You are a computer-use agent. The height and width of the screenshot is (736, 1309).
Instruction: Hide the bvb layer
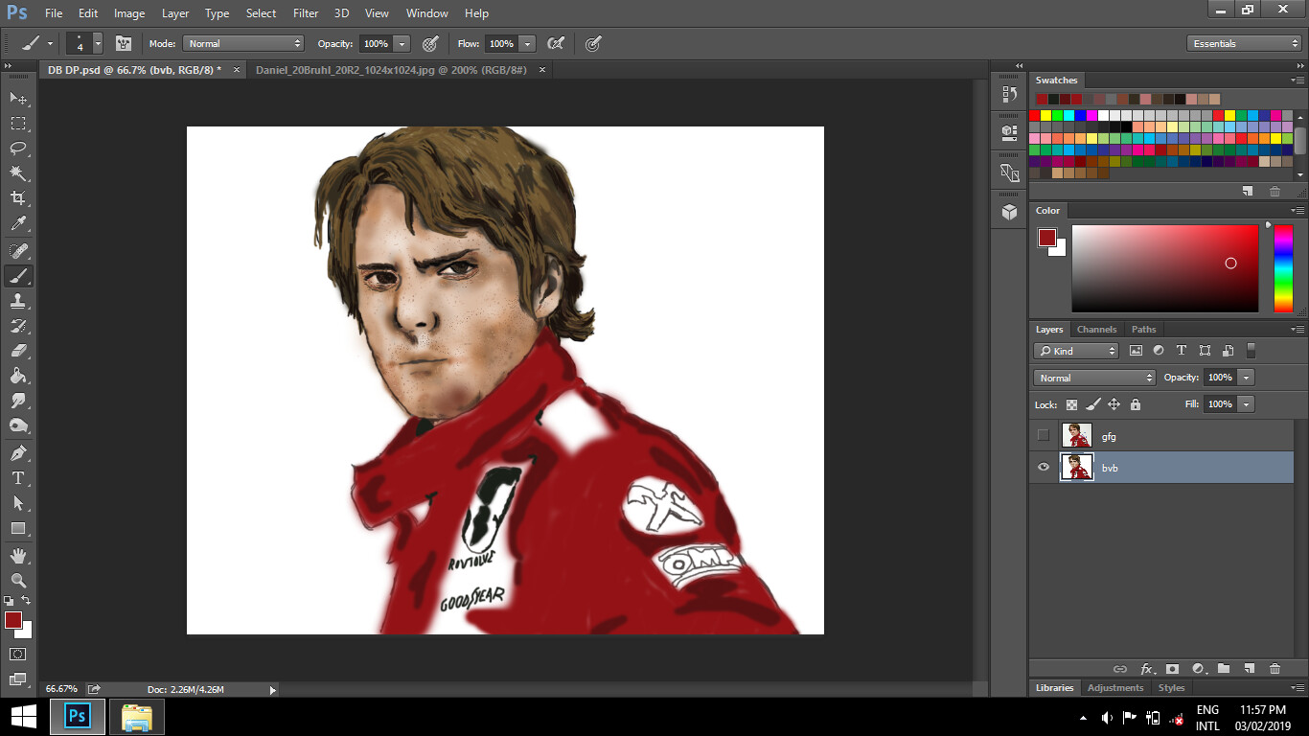click(x=1044, y=468)
